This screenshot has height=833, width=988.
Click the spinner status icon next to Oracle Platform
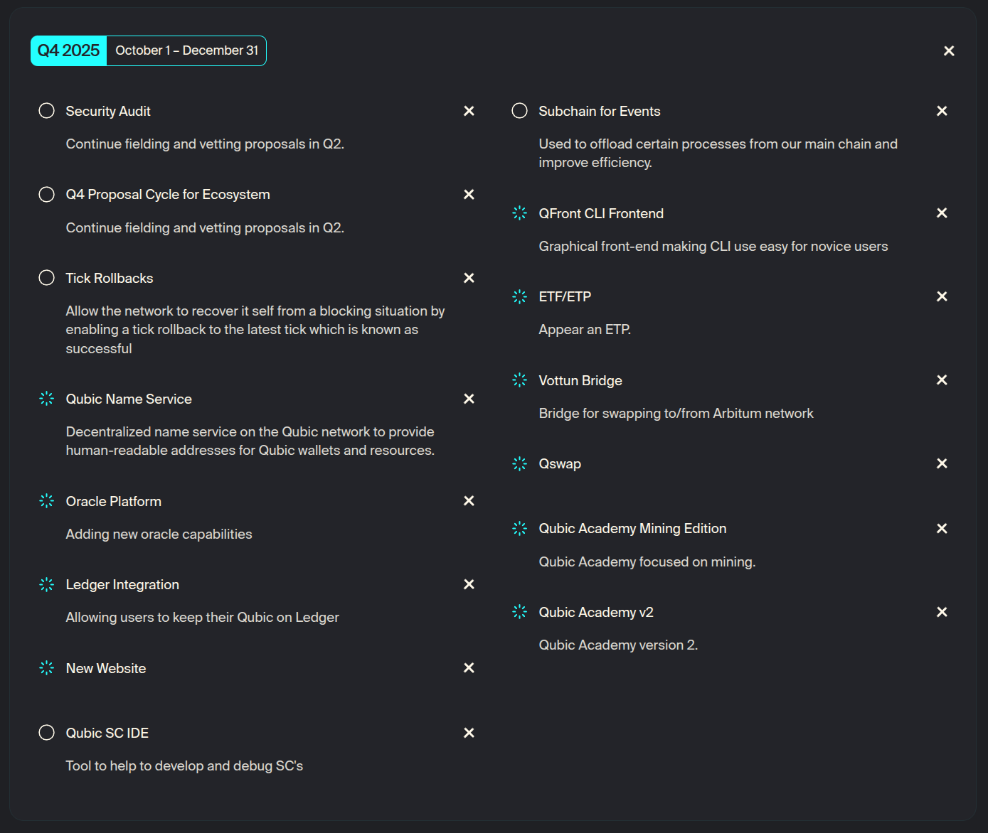pos(46,501)
